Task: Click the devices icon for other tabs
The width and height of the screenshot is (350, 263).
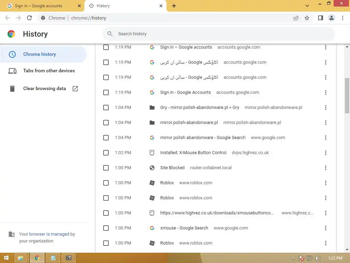Action: pyautogui.click(x=12, y=71)
